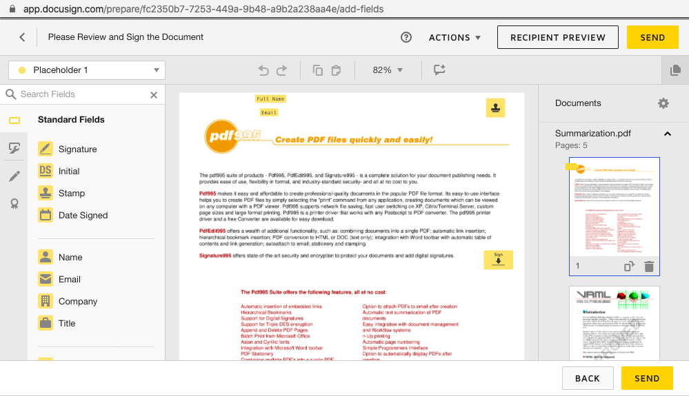Select the pencil sidebar tab icon
Viewport: 689px width, 396px height.
point(14,176)
